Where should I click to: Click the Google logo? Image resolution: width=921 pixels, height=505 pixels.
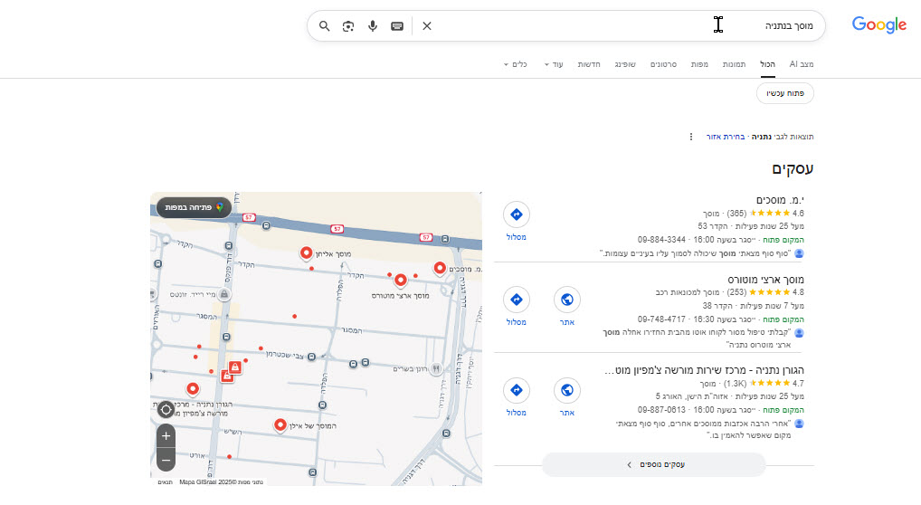(x=879, y=24)
